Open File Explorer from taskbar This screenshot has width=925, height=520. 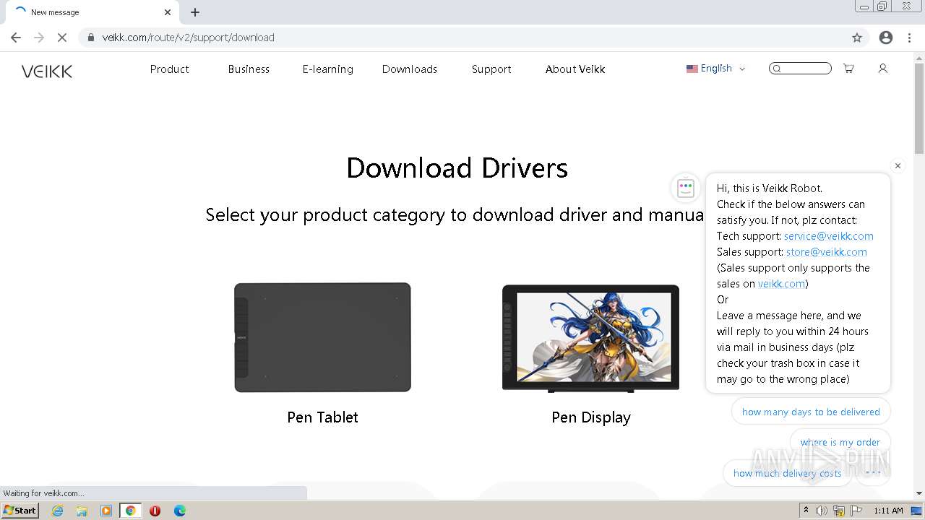82,511
